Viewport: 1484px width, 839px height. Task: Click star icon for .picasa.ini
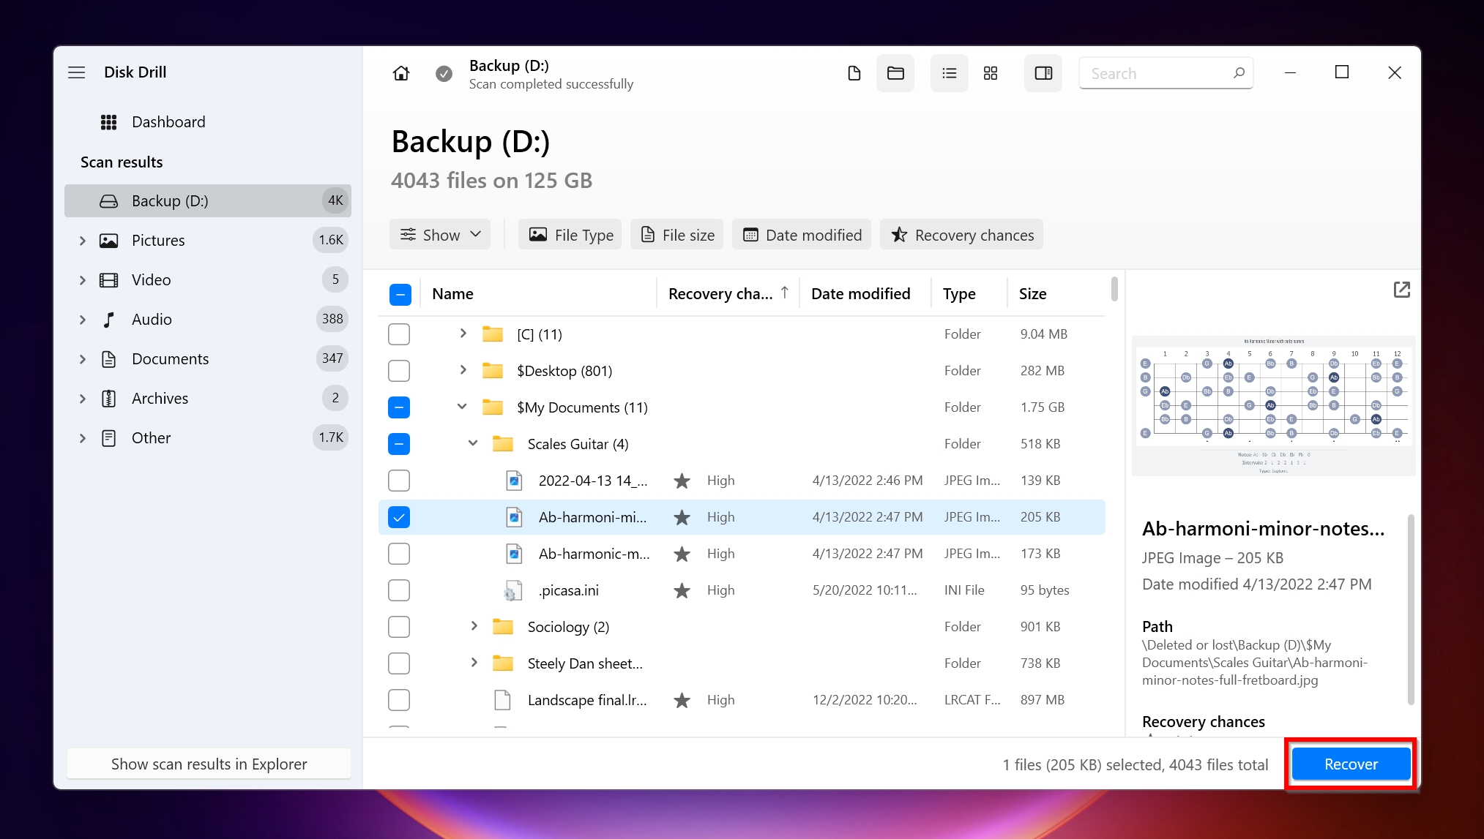[x=682, y=590]
